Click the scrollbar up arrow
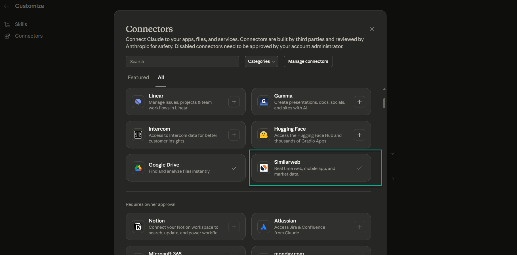517x255 pixels. [x=384, y=89]
